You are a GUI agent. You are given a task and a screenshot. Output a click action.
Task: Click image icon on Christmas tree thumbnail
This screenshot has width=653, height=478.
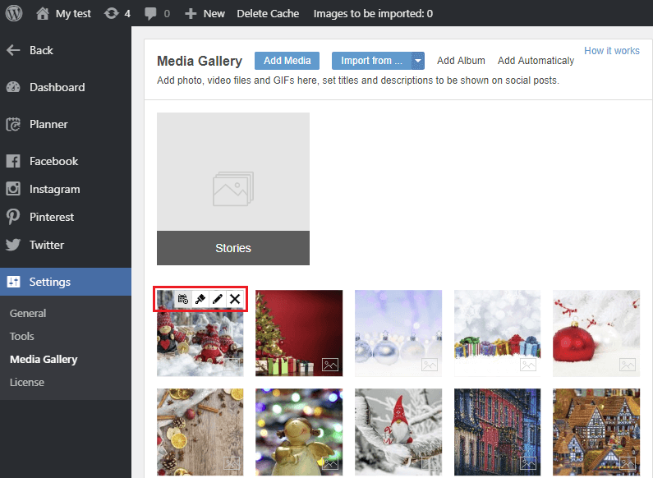click(330, 365)
